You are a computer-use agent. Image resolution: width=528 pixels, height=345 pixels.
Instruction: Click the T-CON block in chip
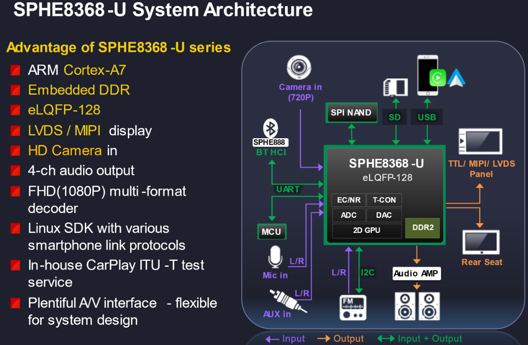pyautogui.click(x=384, y=200)
